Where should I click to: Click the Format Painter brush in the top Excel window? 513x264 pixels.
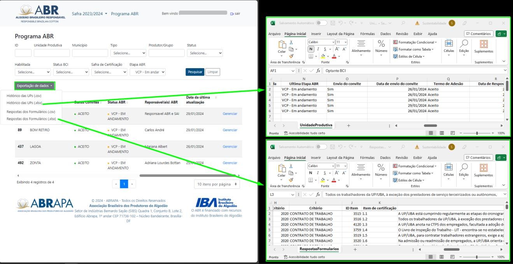291,56
